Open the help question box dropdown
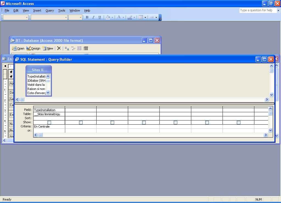Image resolution: width=281 pixels, height=203 pixels. [278, 10]
